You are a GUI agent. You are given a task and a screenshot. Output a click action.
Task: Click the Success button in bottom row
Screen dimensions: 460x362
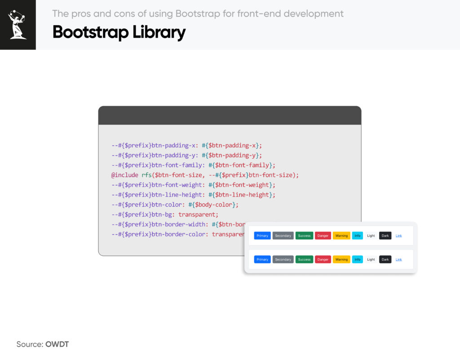click(304, 259)
